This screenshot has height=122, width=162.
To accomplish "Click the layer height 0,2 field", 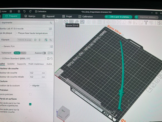I will (x=38, y=73).
